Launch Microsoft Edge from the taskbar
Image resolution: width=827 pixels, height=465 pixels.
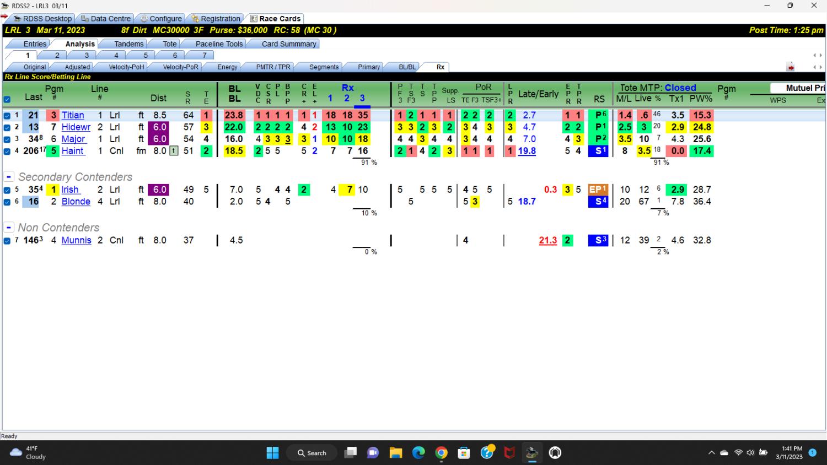pos(418,453)
